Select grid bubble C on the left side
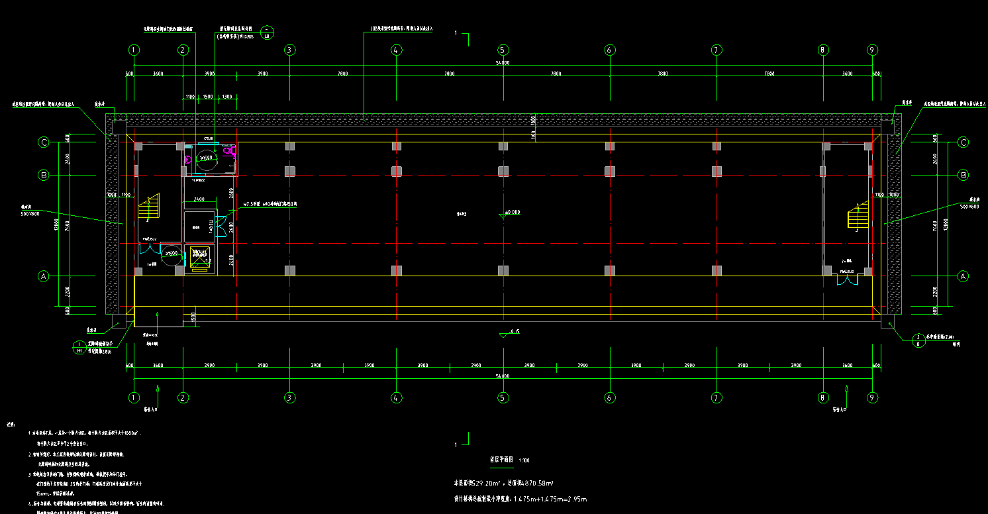The width and height of the screenshot is (988, 514). 44,142
